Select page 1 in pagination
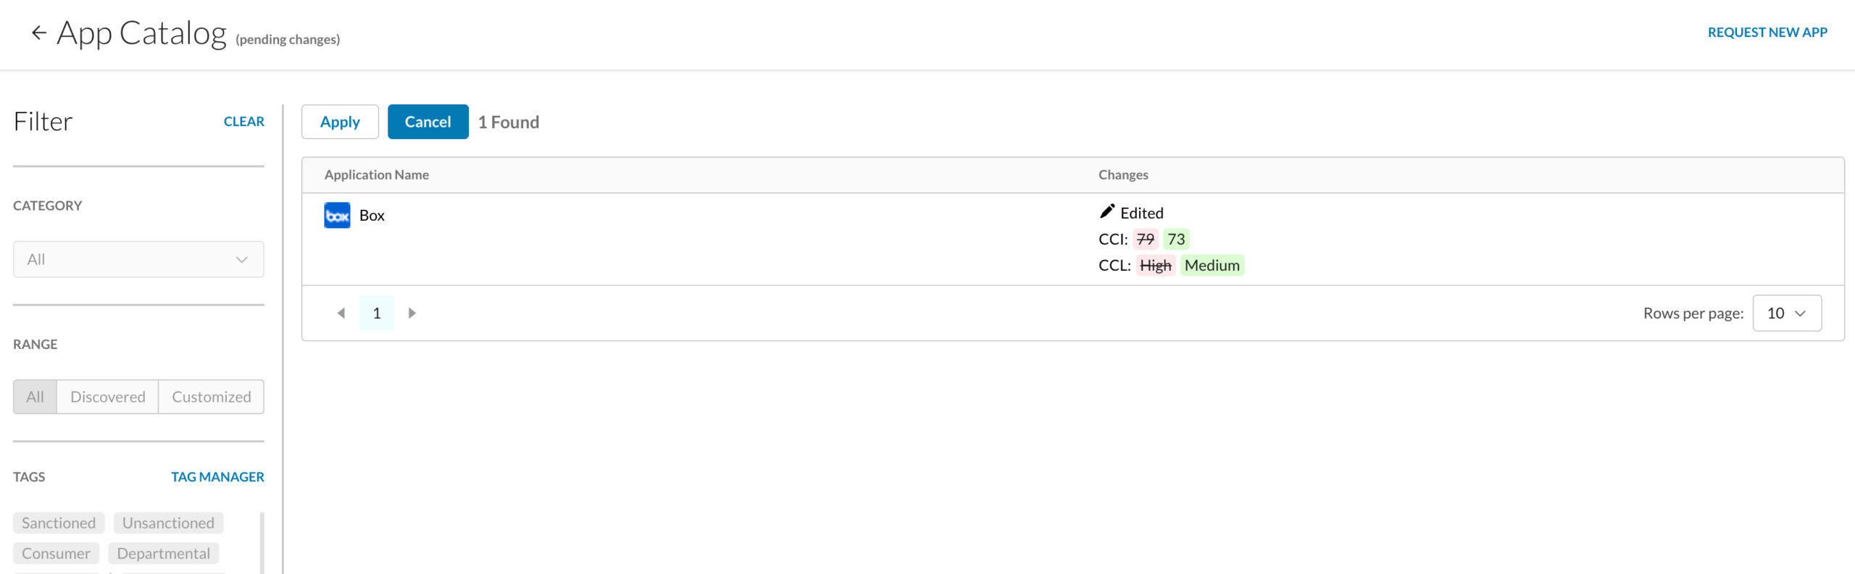Viewport: 1855px width, 574px height. pyautogui.click(x=377, y=313)
